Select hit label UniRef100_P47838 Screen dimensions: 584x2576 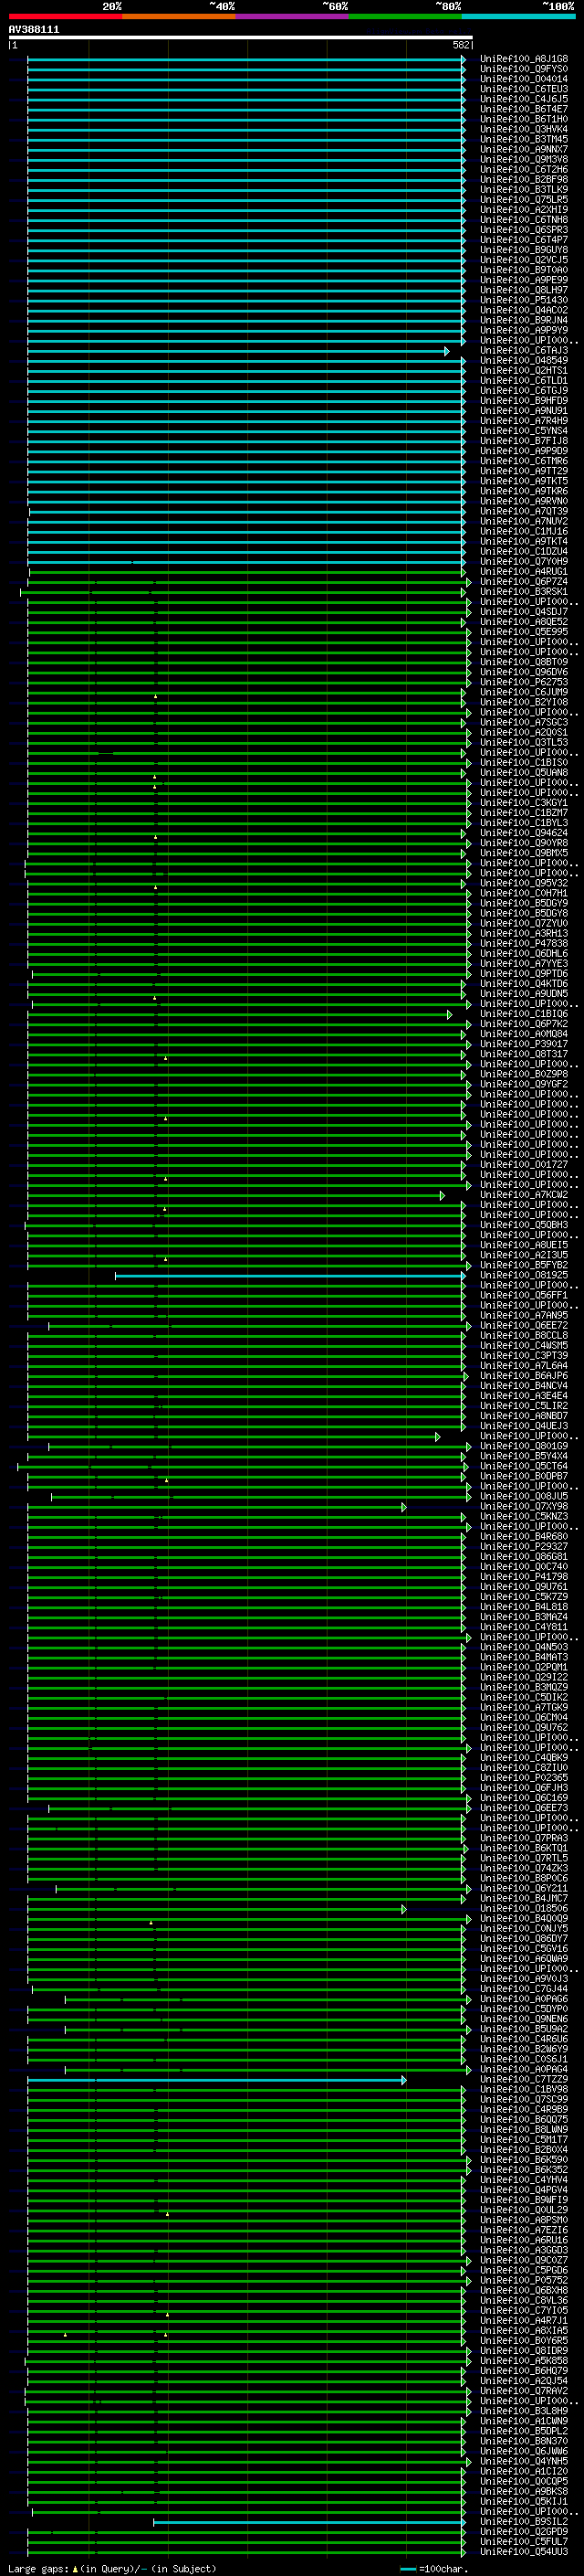pyautogui.click(x=523, y=943)
